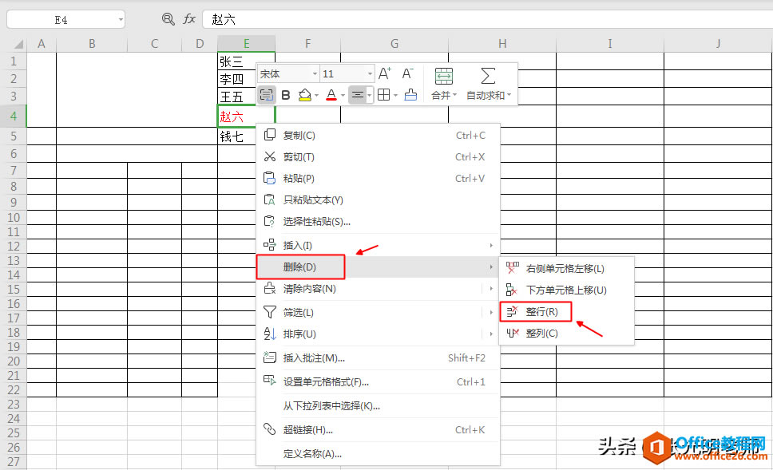773x470 pixels.
Task: Select column E header
Action: click(247, 43)
